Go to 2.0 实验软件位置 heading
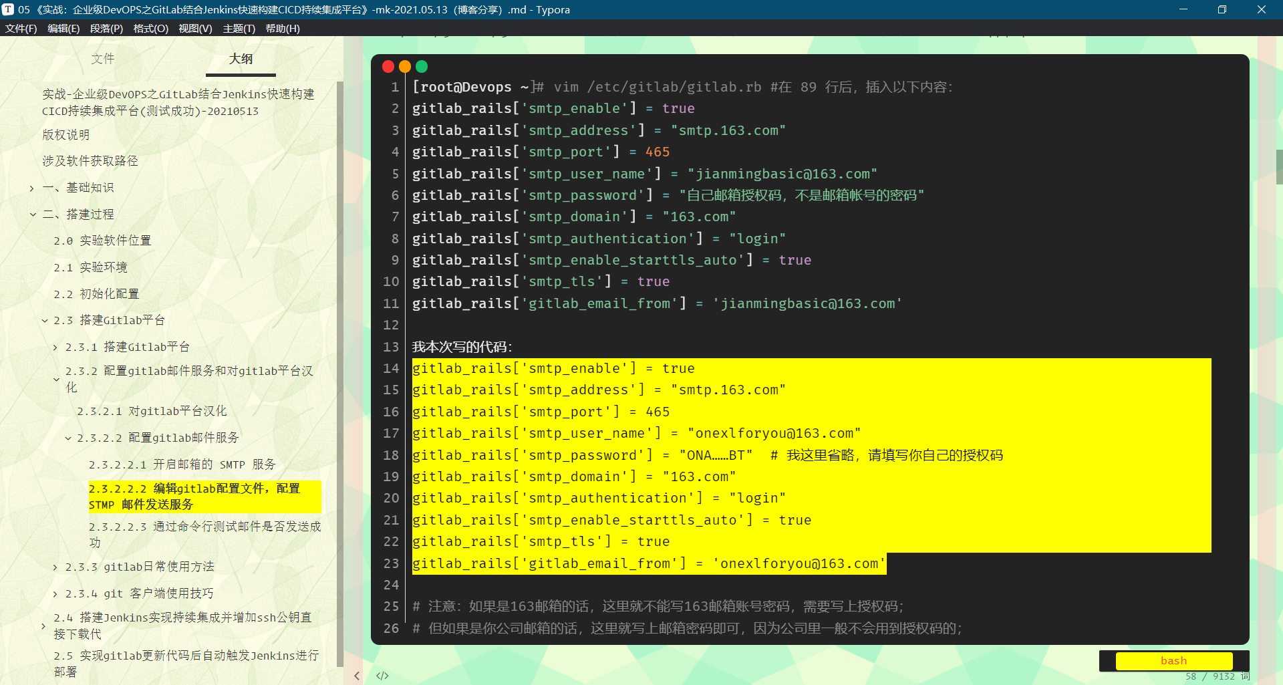The height and width of the screenshot is (685, 1283). click(102, 241)
